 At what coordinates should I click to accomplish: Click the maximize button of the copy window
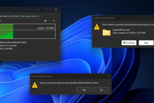point(47,10)
